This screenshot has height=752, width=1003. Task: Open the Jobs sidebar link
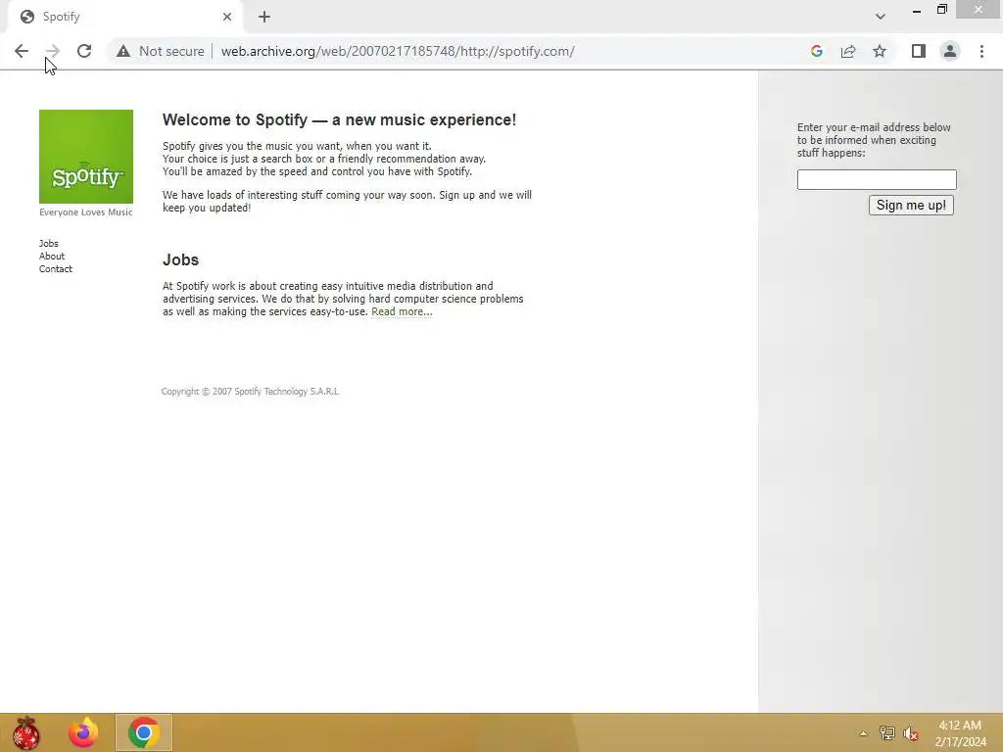point(49,244)
